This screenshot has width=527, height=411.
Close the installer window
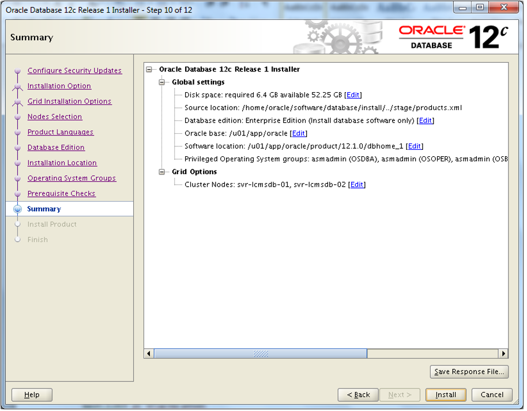pyautogui.click(x=504, y=7)
